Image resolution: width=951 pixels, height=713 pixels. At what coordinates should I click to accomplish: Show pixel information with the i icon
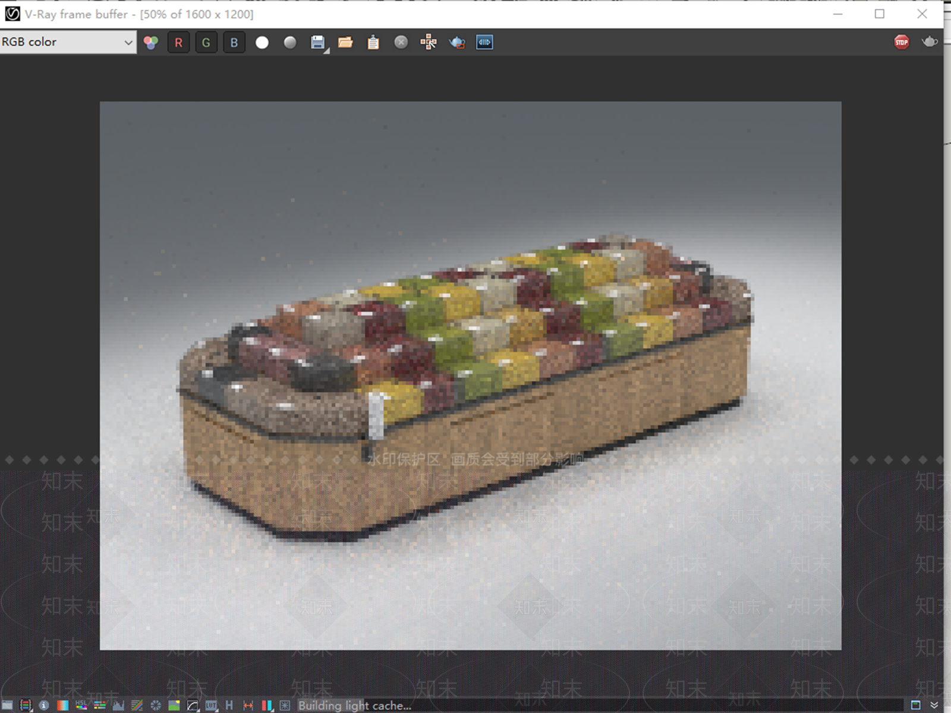(44, 705)
